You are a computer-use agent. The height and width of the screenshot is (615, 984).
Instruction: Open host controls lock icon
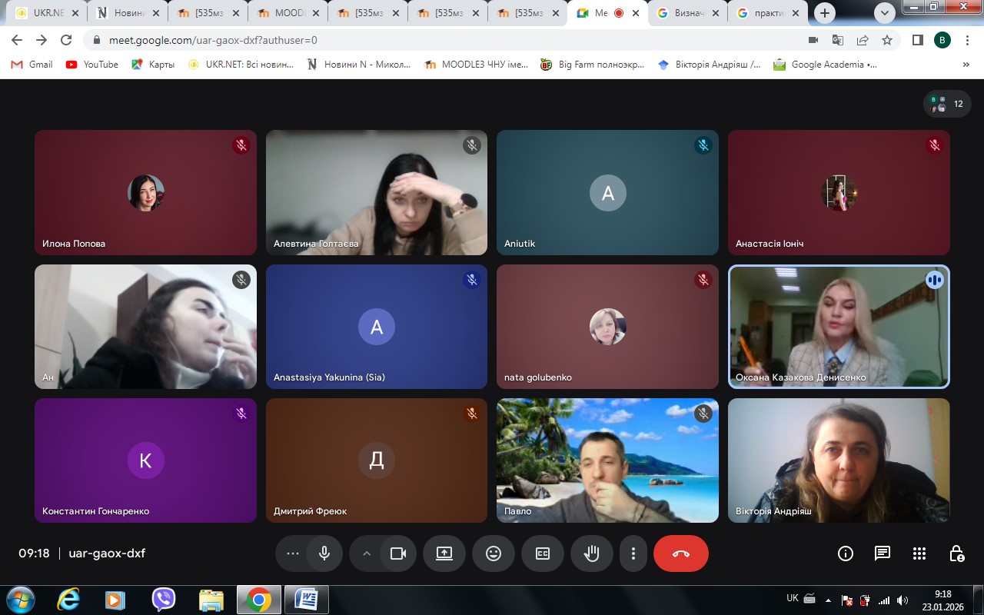click(x=956, y=553)
